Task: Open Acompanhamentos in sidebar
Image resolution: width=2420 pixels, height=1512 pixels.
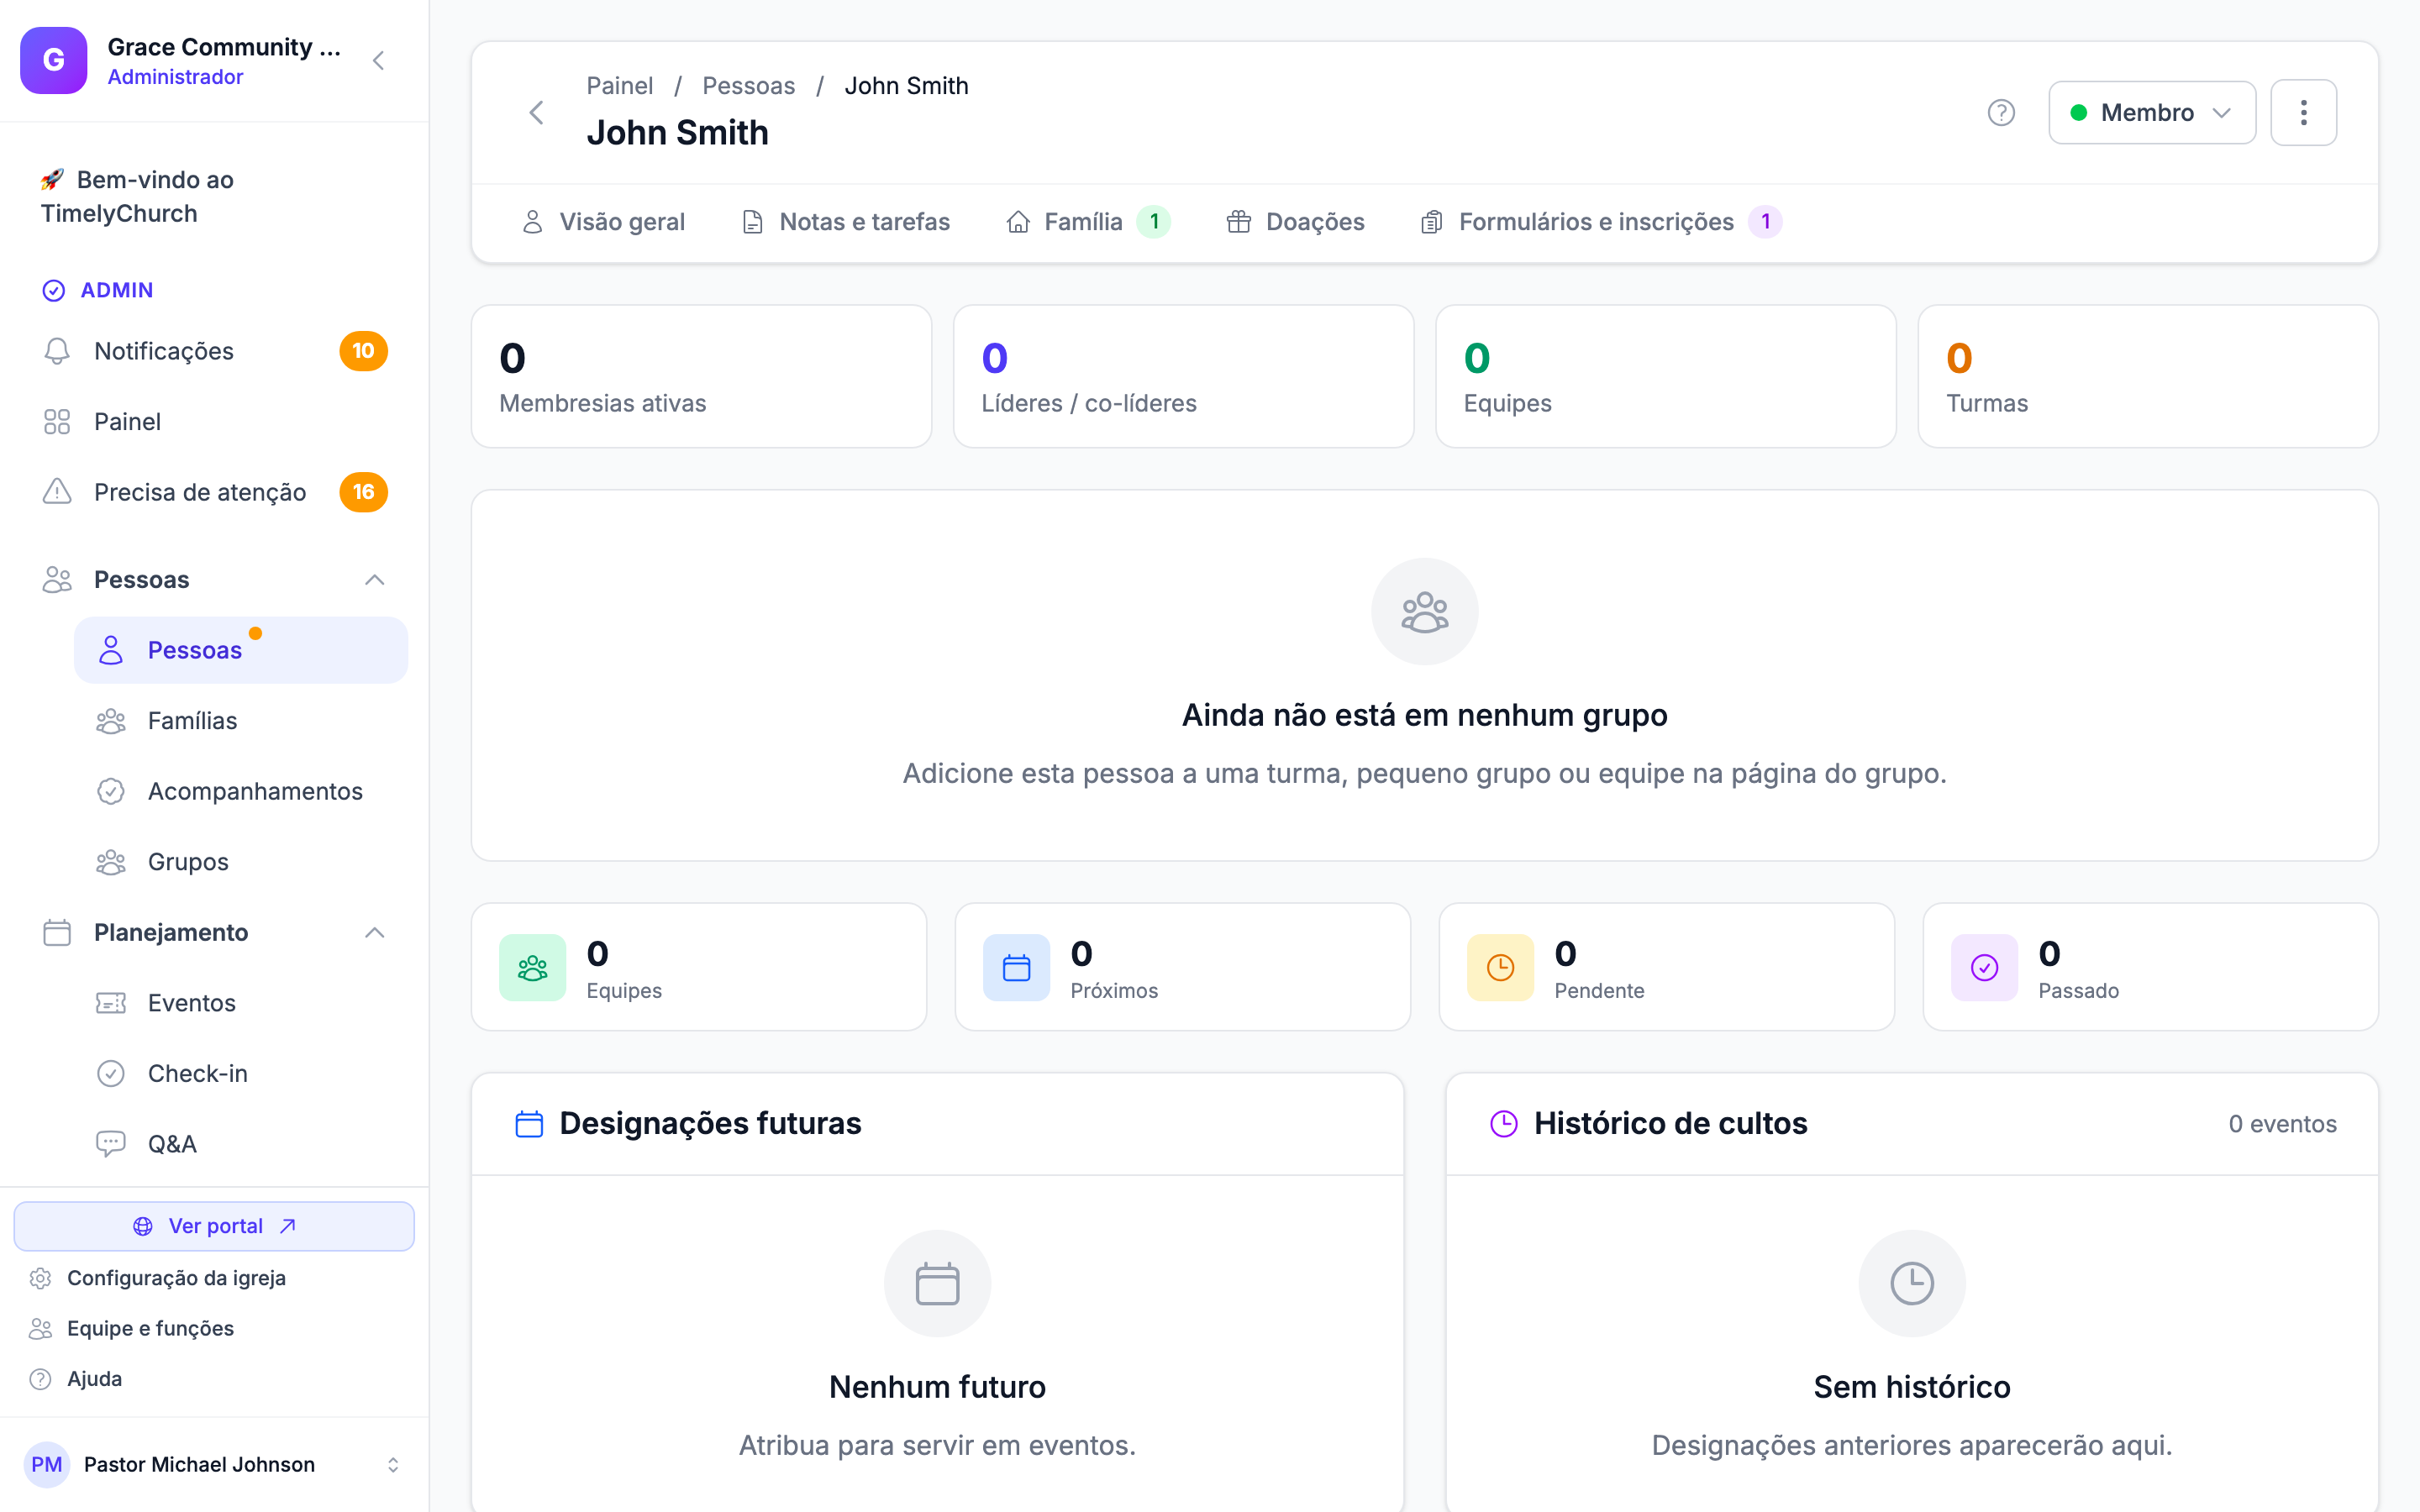Action: pos(241,791)
